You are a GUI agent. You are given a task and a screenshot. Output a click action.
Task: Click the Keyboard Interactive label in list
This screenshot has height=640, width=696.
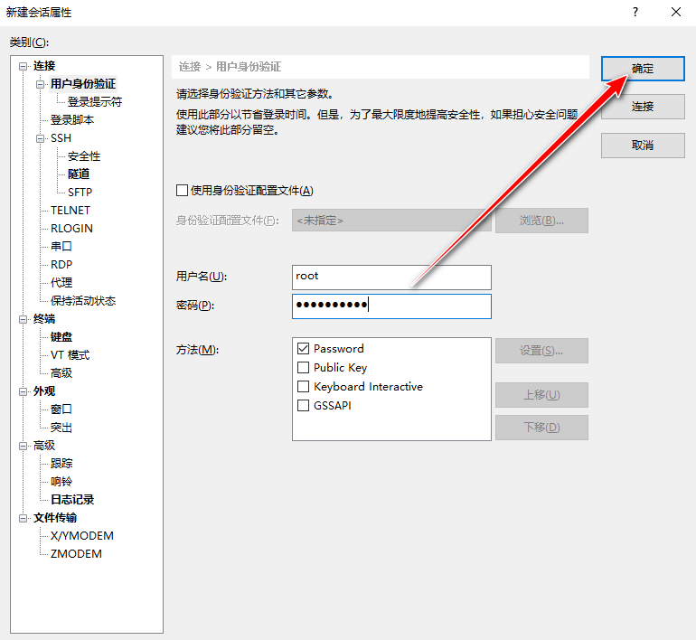click(368, 387)
